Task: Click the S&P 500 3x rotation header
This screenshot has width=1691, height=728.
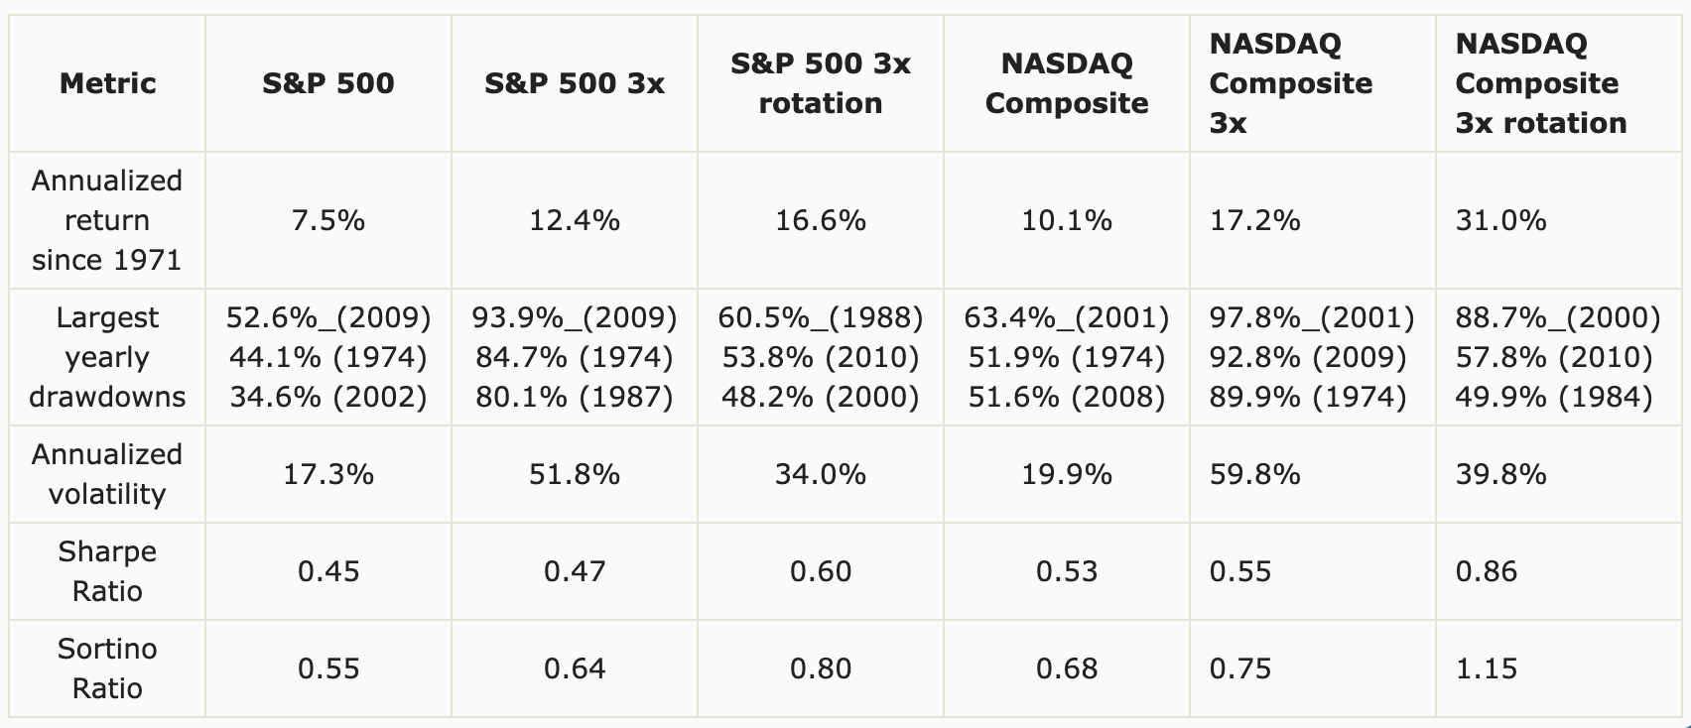Action: coord(820,83)
